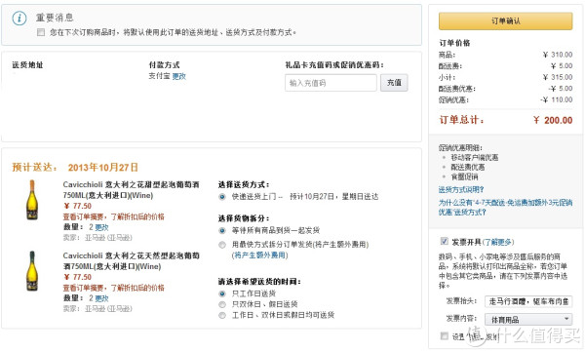Image resolution: width=585 pixels, height=352 pixels.
Task: Open the 发票内容 dropdown showing 体育用品
Action: pos(528,320)
